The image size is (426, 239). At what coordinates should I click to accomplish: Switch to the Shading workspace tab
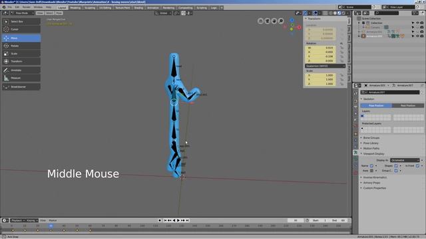point(138,7)
